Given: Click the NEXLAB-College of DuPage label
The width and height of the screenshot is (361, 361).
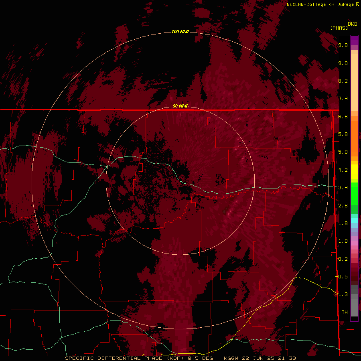Looking at the screenshot, I should (x=320, y=4).
